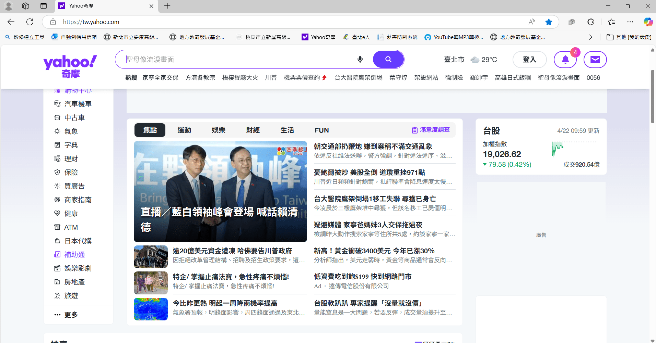Click the 登入 sign-in button
This screenshot has height=343, width=656.
click(x=529, y=60)
